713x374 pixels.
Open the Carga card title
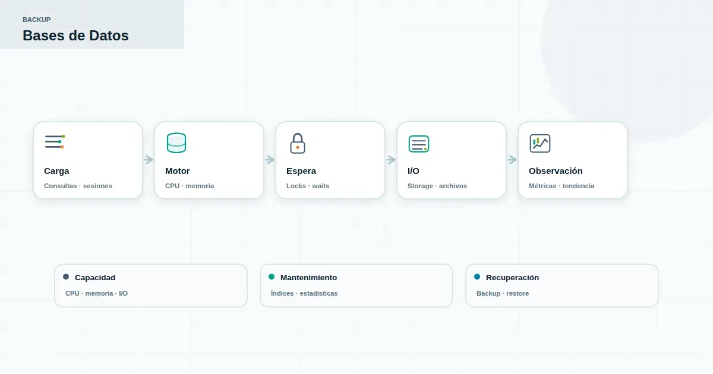[56, 171]
